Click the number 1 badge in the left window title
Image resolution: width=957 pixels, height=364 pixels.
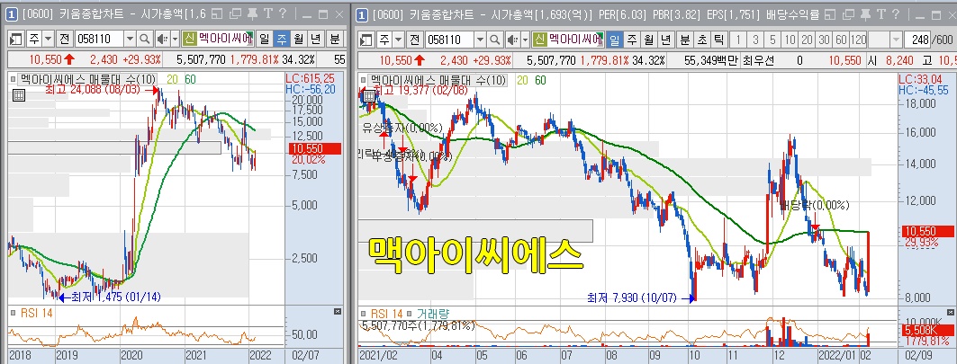tap(12, 13)
